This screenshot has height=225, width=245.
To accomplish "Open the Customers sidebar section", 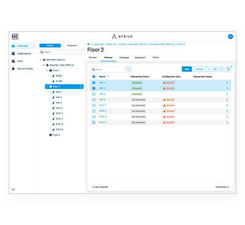I will (x=23, y=46).
